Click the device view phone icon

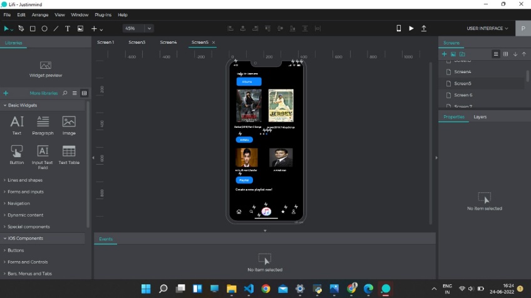click(399, 28)
